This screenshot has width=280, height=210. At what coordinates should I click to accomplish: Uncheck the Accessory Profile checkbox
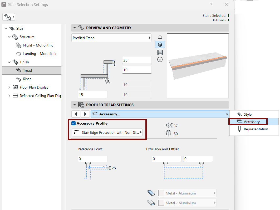(73, 123)
